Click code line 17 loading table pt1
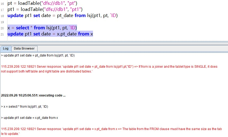 45,9
